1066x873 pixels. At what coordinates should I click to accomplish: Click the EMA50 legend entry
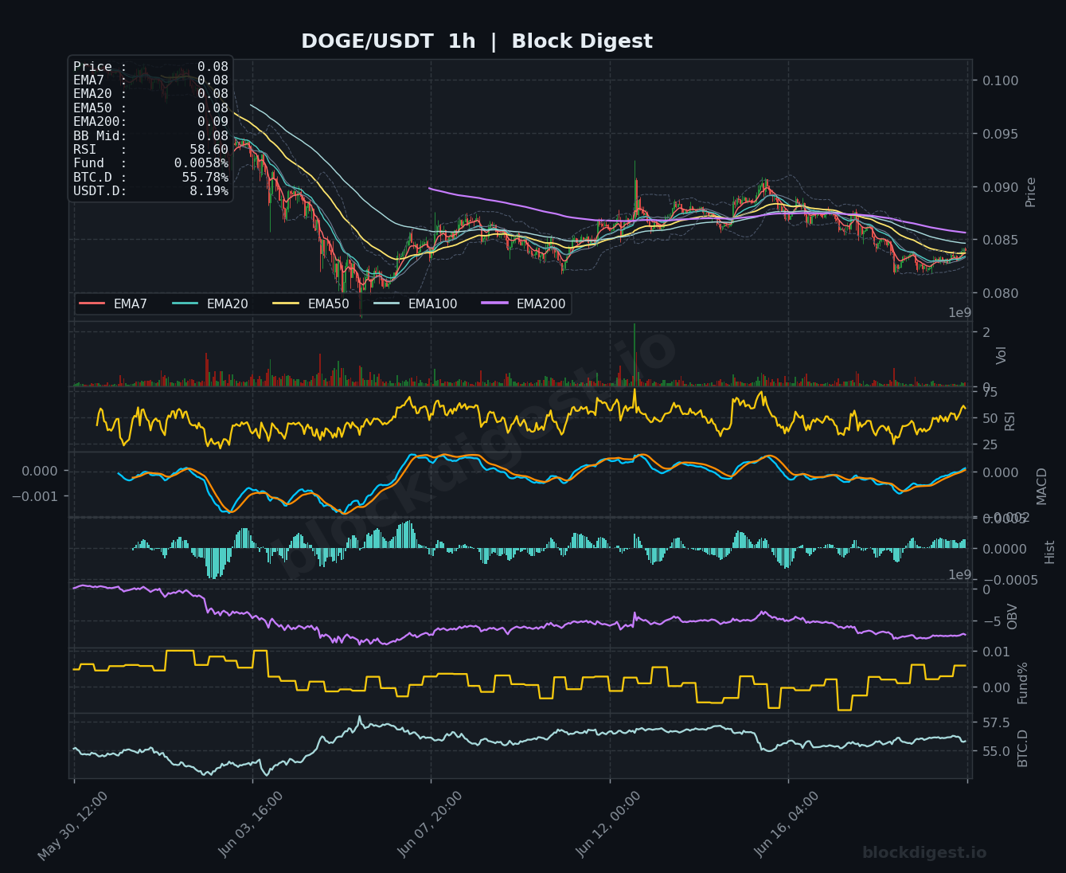311,303
